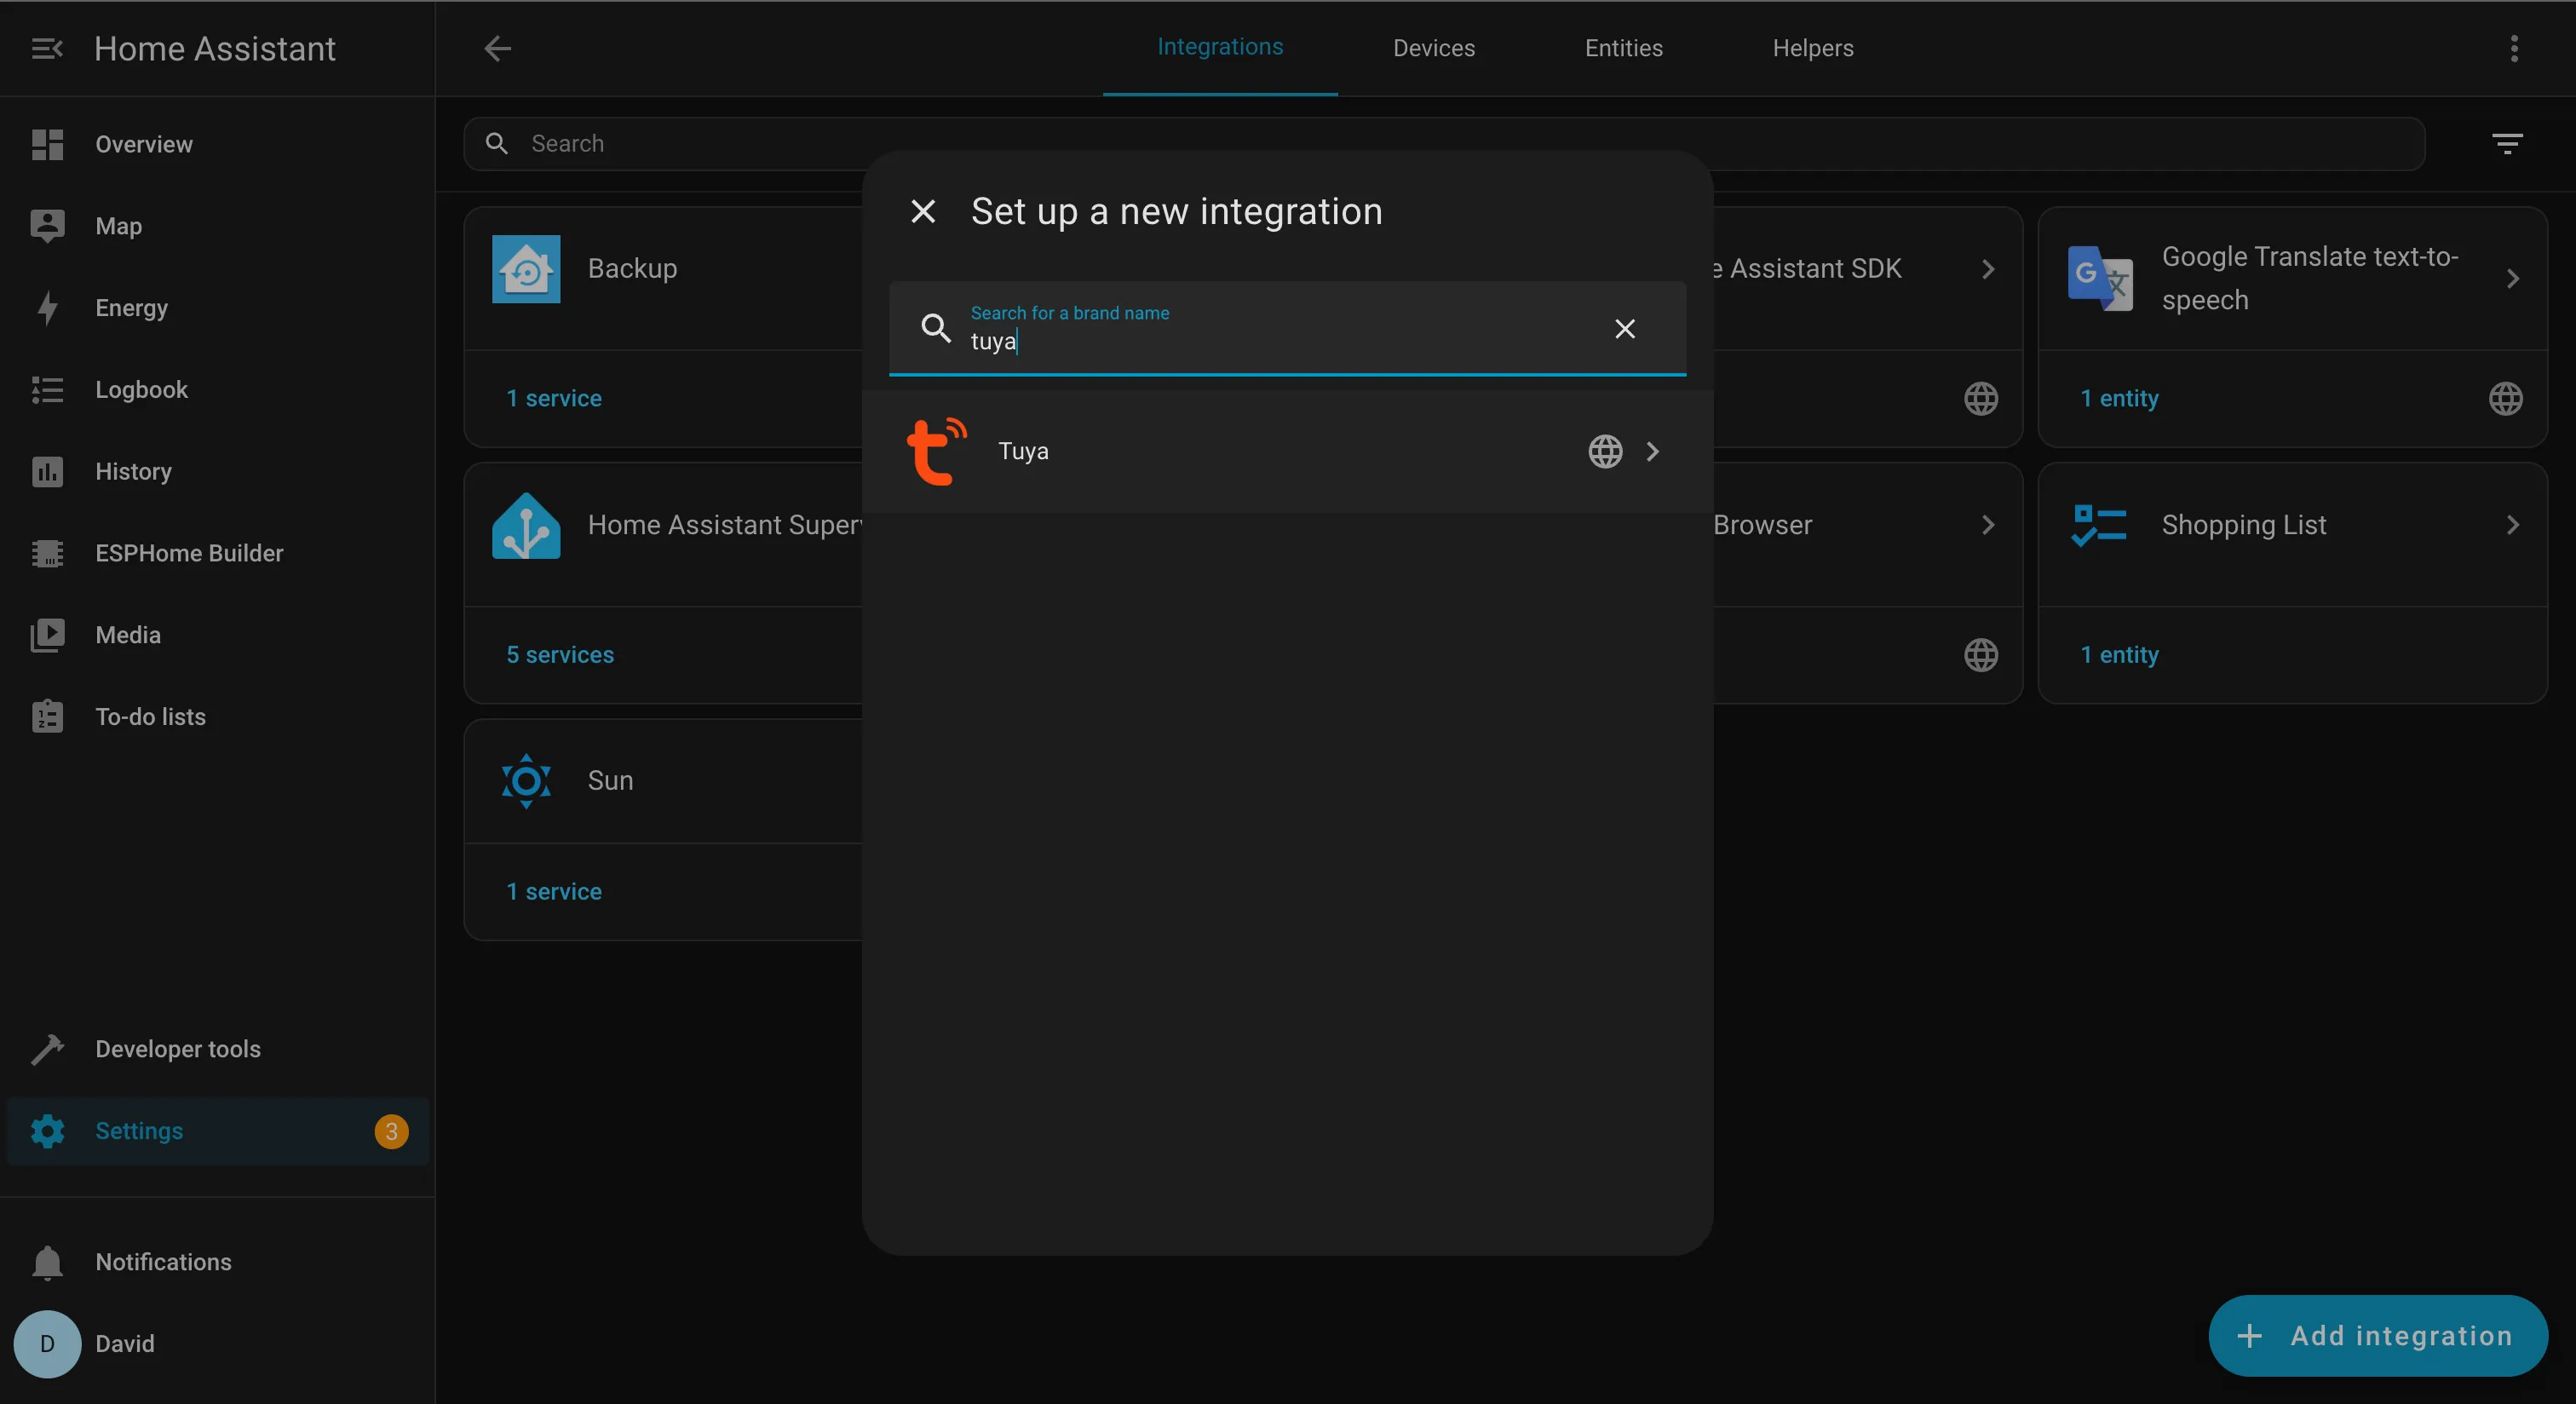Screen dimensions: 2576x1404
Task: Switch to the Devices tab
Action: (1433, 48)
